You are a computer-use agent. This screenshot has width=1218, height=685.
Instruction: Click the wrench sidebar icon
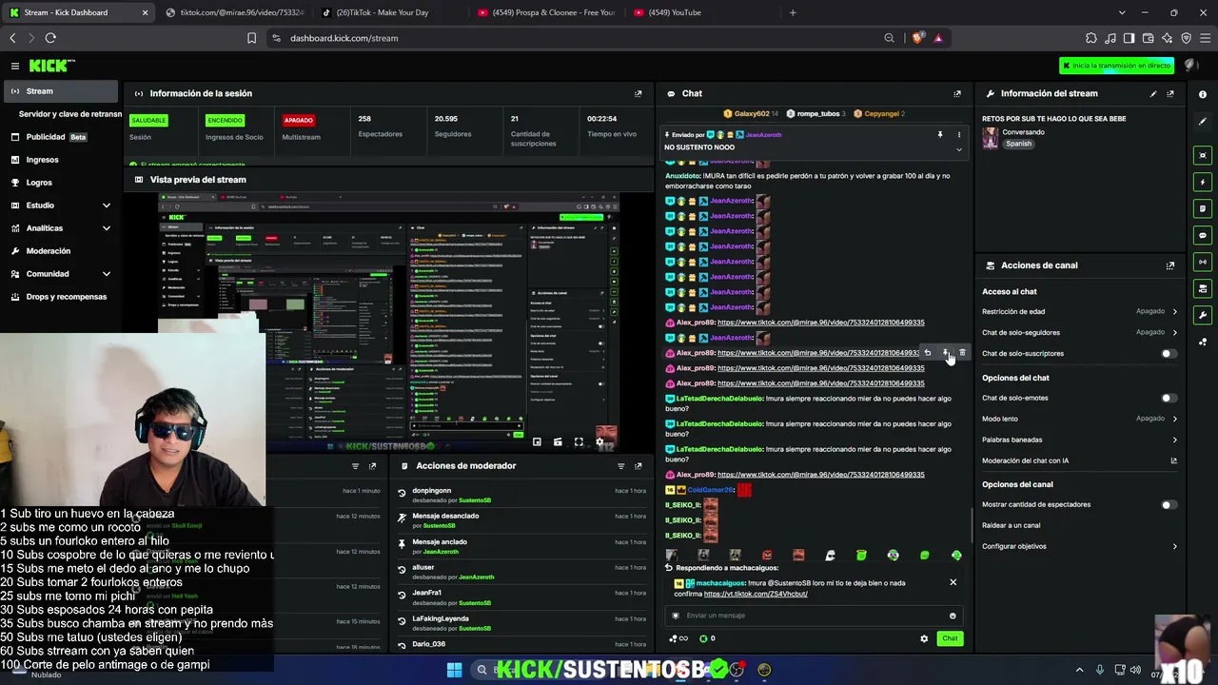click(1203, 315)
